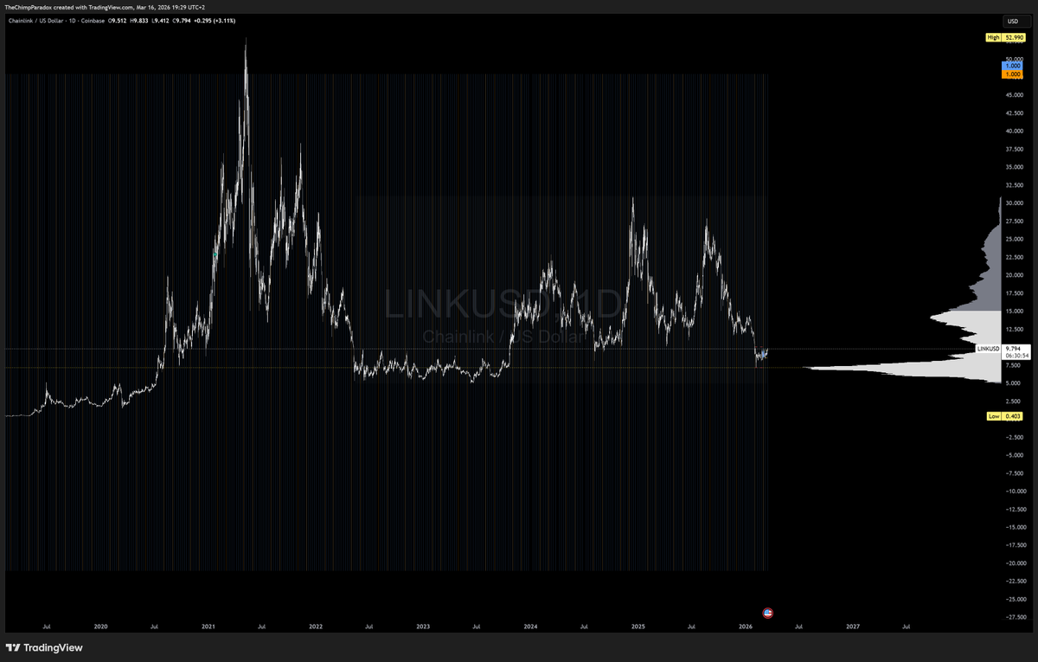Click the 2027 time axis label
This screenshot has height=662, width=1038.
click(x=853, y=626)
